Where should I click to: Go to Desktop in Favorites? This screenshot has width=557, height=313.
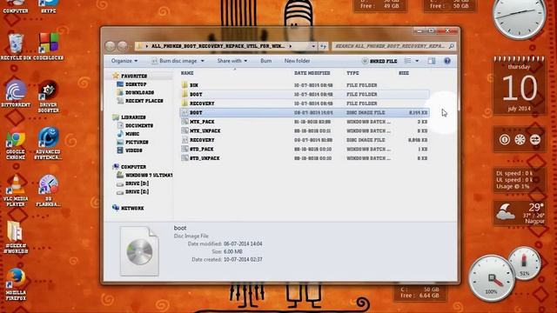131,84
